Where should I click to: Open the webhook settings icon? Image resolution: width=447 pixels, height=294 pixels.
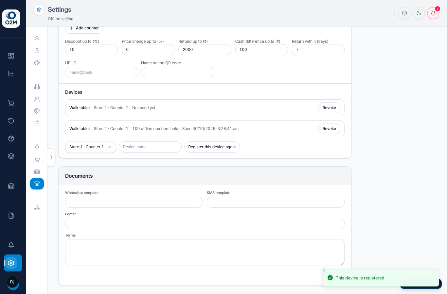(37, 207)
